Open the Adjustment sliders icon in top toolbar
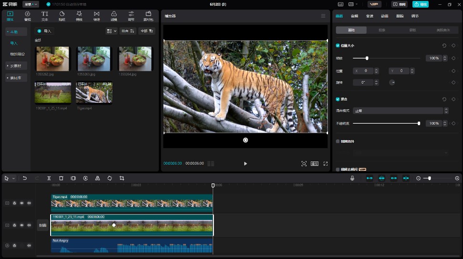Screen dimensions: 463x259 pyautogui.click(x=131, y=16)
